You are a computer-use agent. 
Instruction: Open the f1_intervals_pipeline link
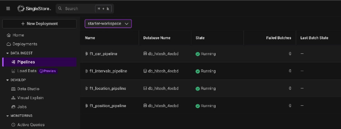108,71
